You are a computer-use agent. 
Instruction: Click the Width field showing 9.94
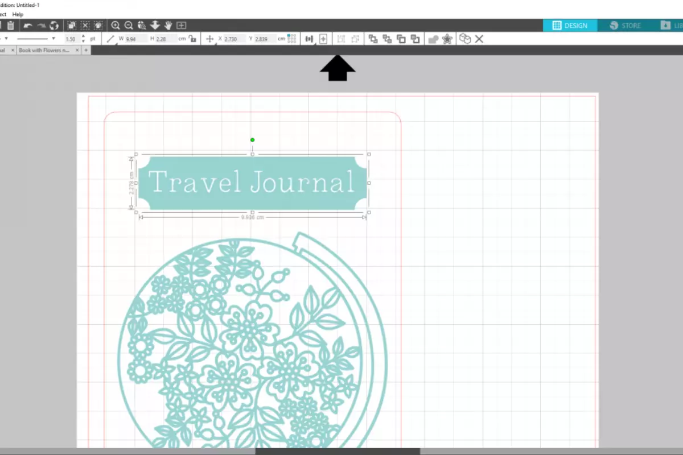click(135, 39)
